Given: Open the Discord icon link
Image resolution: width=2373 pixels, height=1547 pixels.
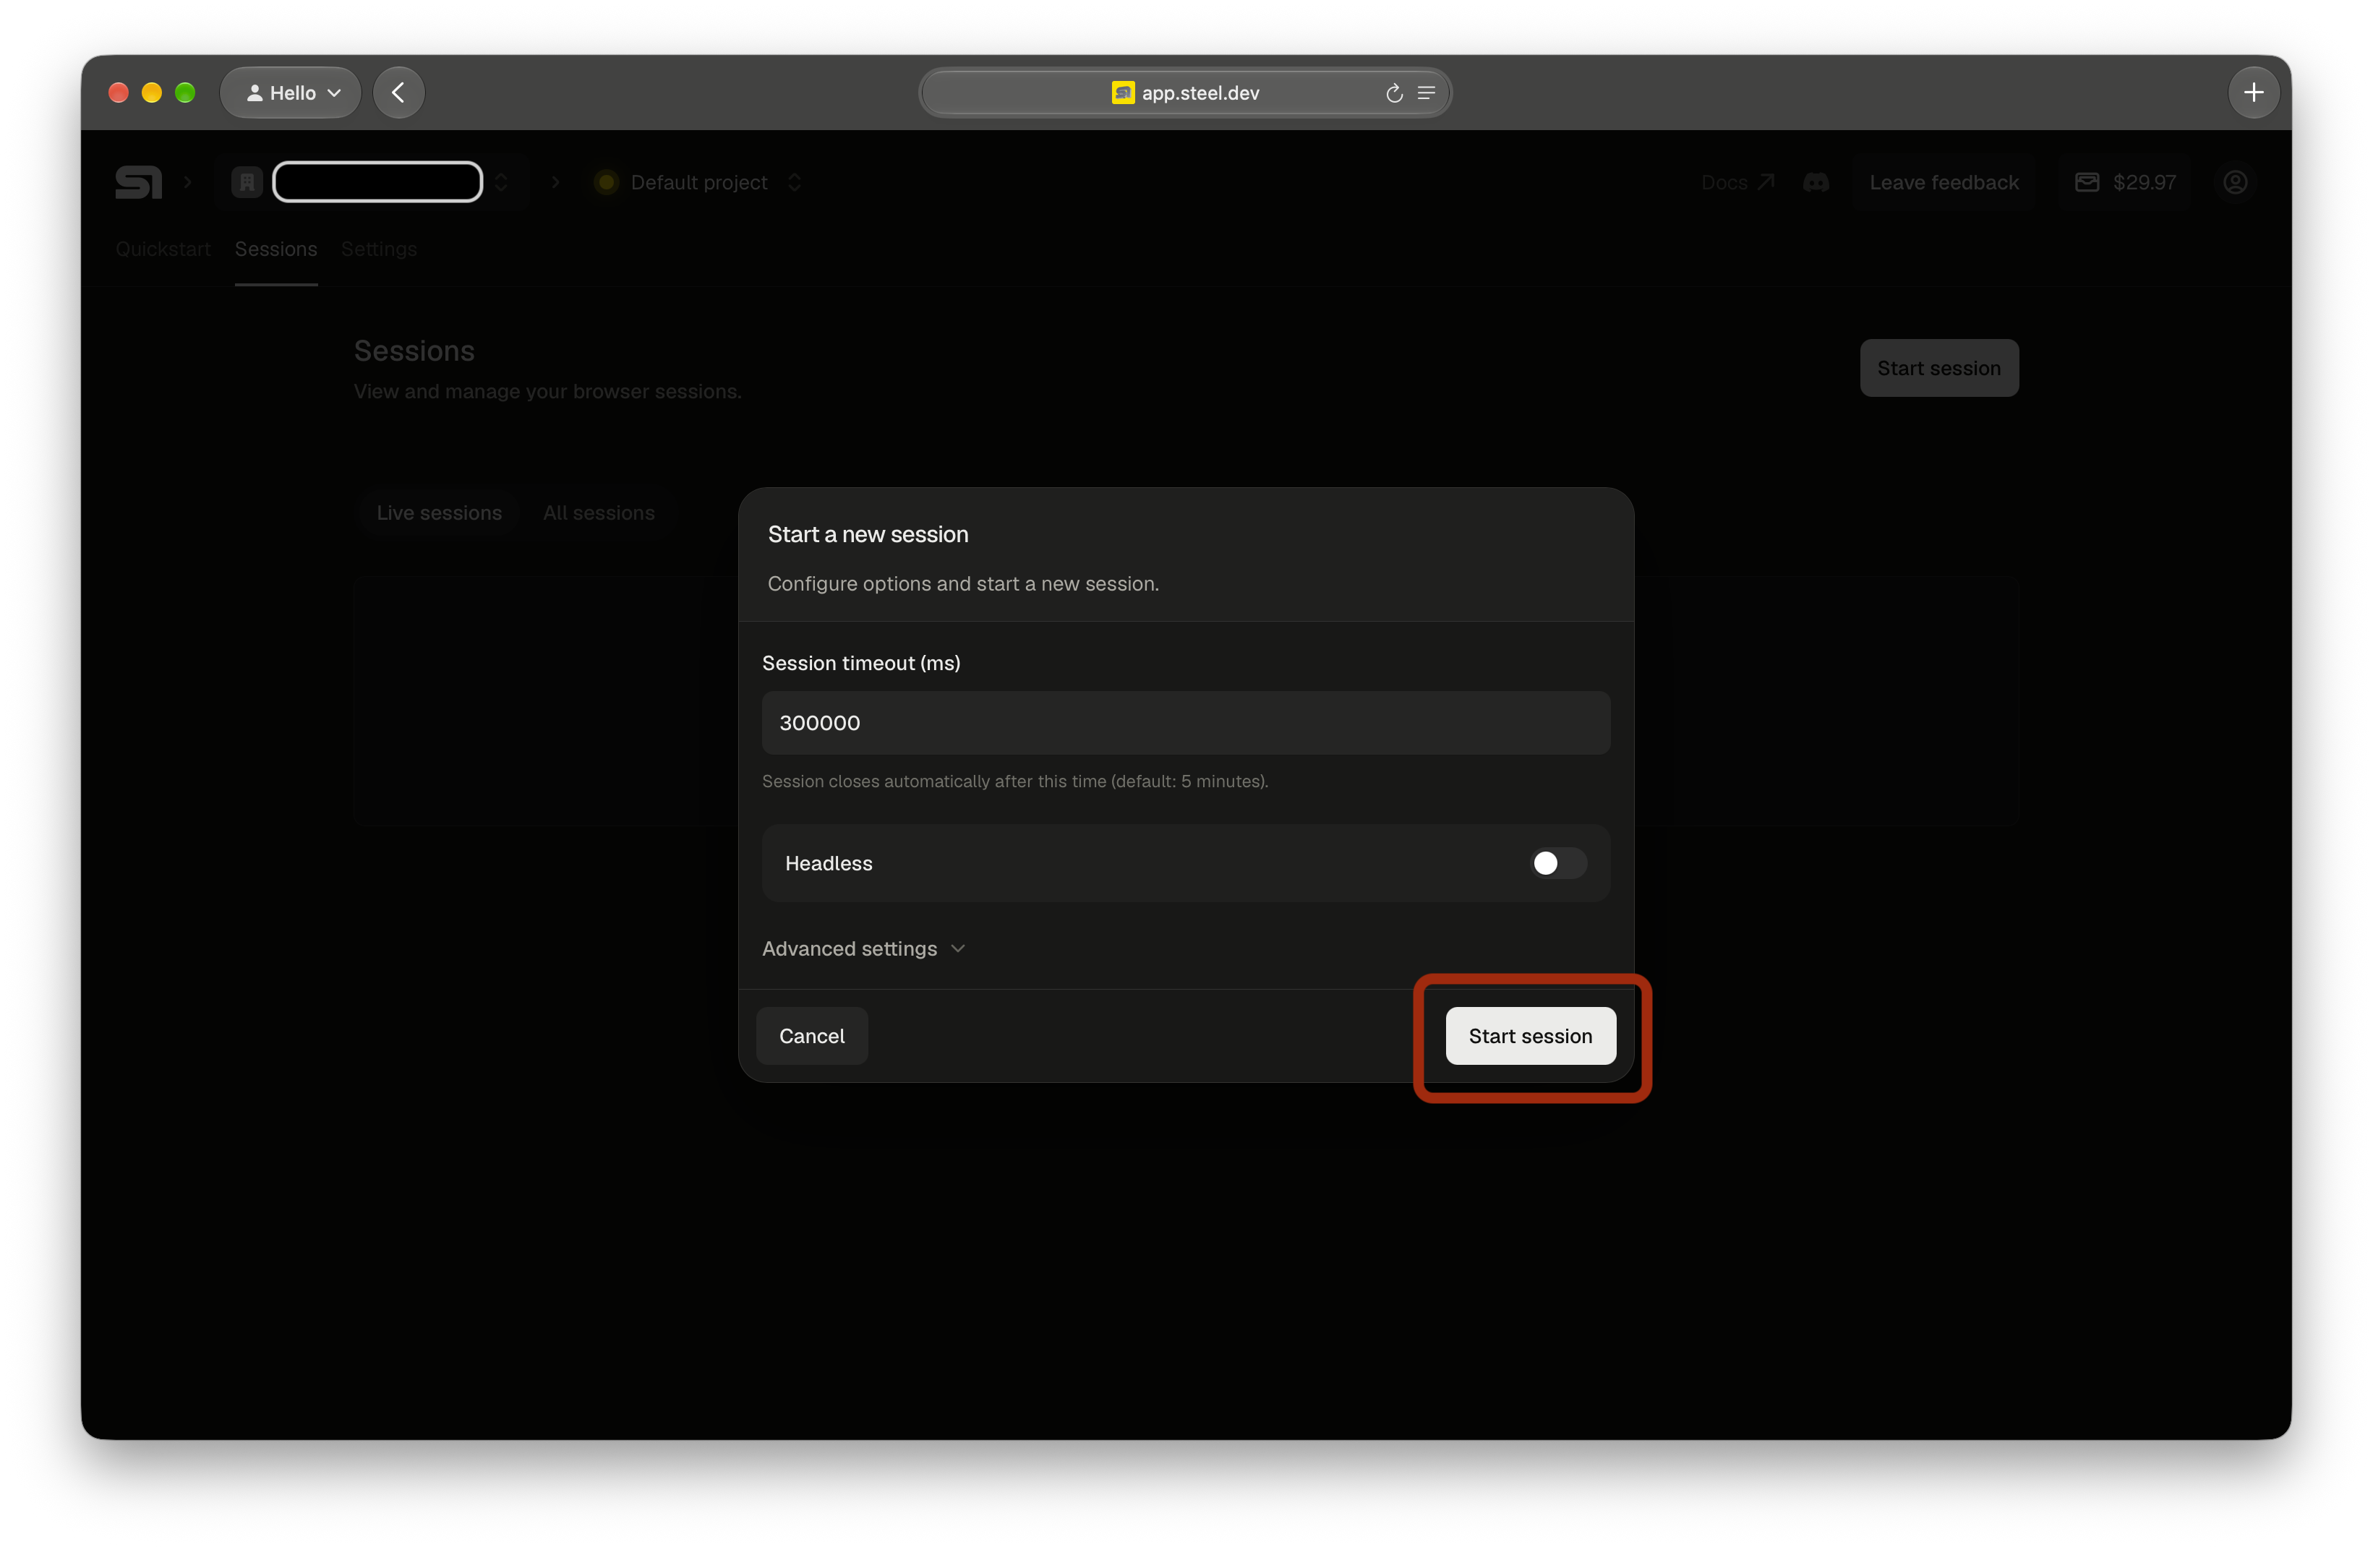Looking at the screenshot, I should [1816, 182].
